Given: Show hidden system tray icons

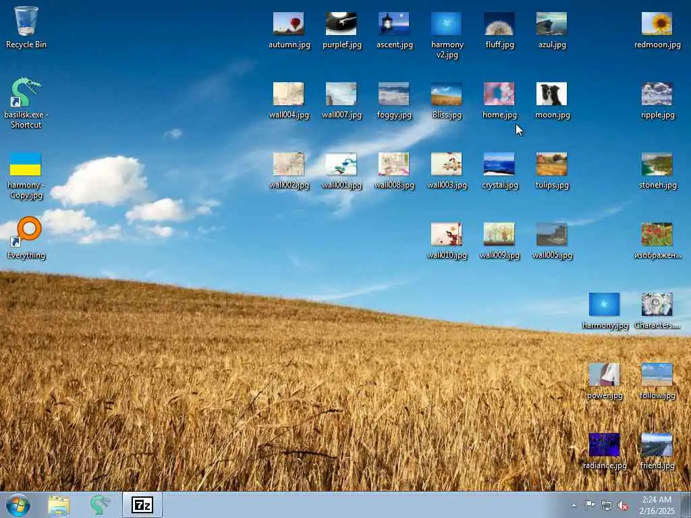Looking at the screenshot, I should tap(574, 506).
